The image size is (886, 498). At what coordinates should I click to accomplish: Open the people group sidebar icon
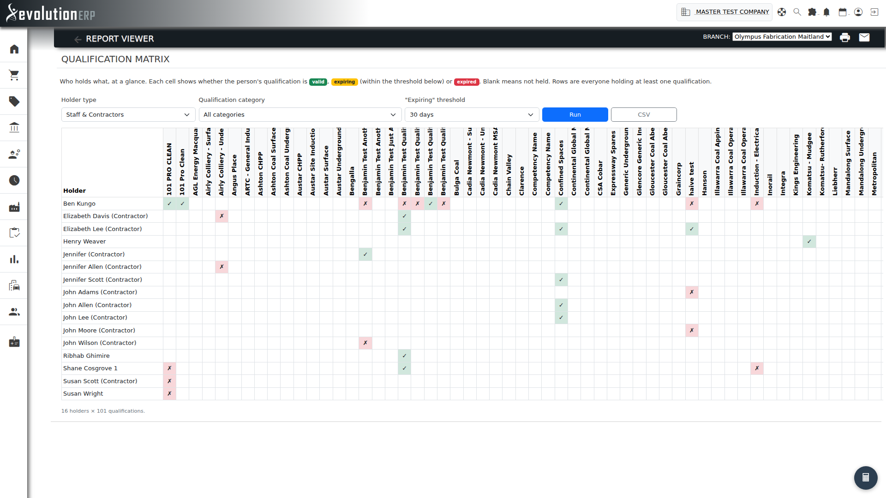pos(14,312)
